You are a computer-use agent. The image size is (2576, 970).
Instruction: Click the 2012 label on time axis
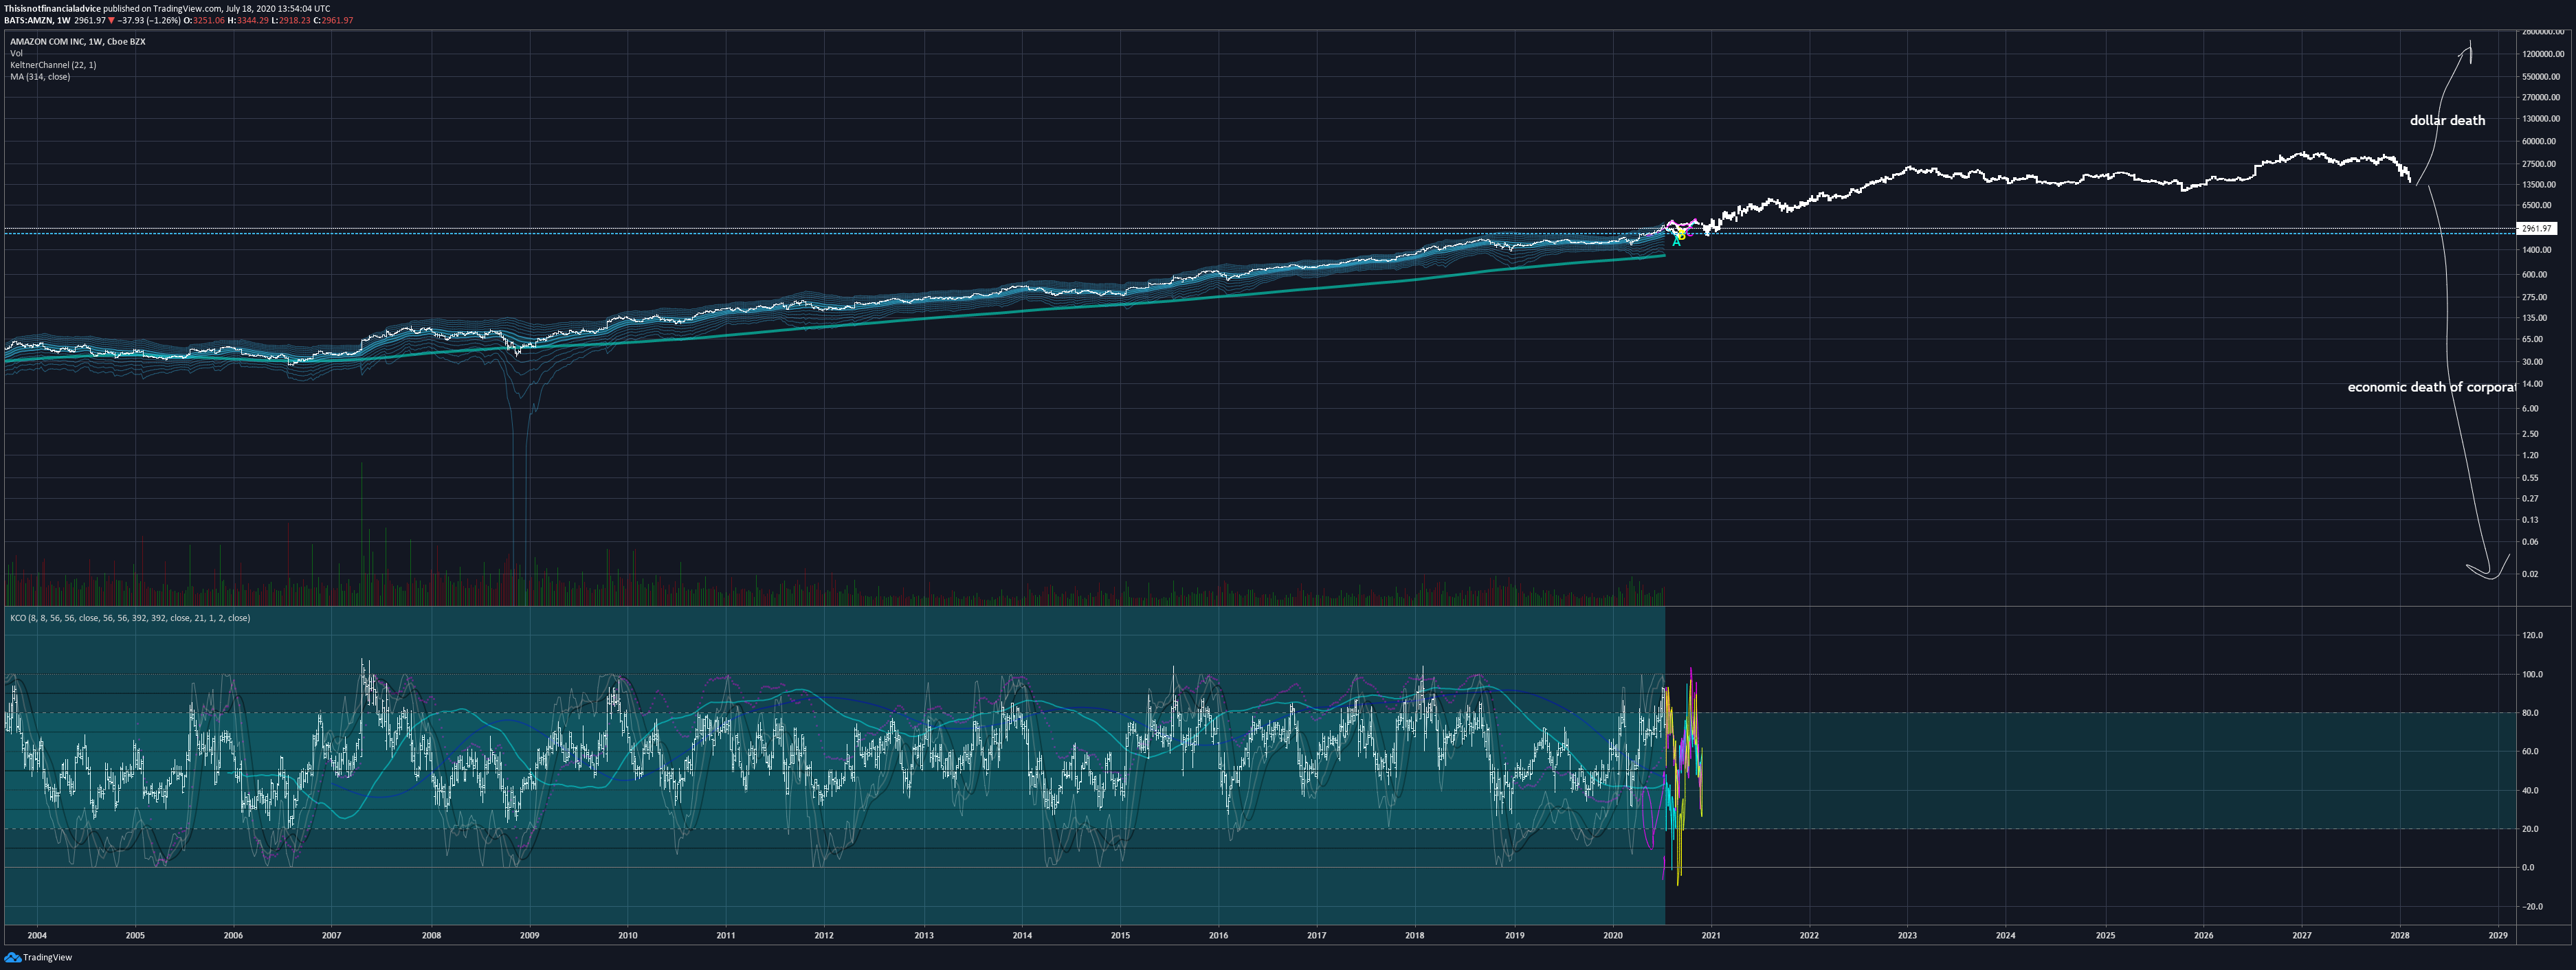[823, 936]
